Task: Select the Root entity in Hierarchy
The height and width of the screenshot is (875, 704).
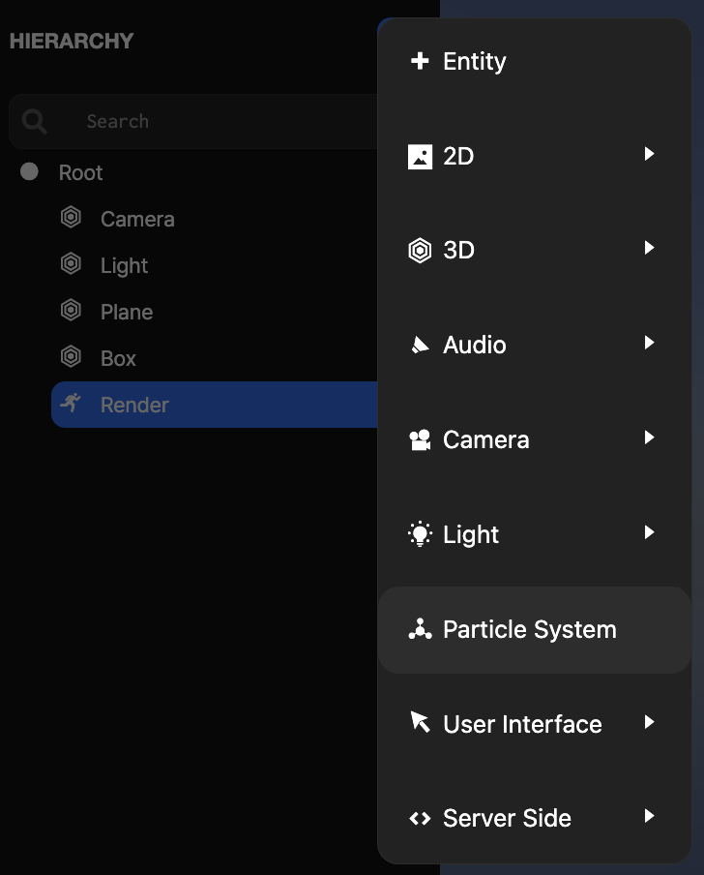Action: pyautogui.click(x=80, y=171)
